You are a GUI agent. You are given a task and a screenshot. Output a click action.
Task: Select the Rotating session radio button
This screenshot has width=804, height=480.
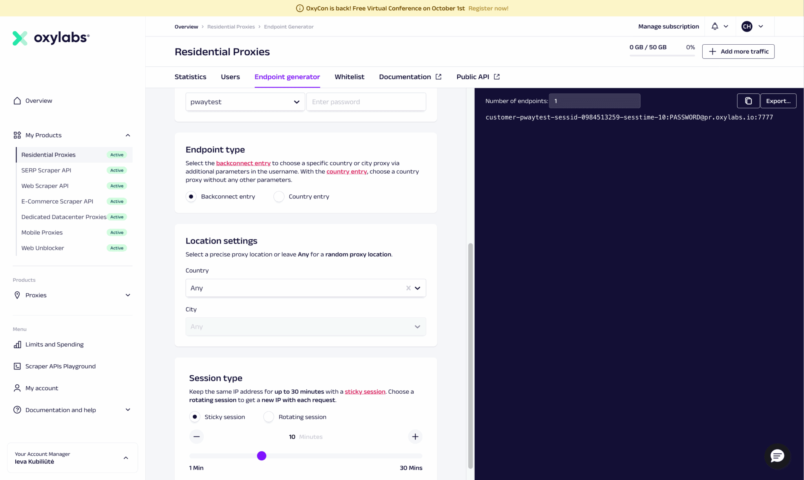tap(269, 417)
